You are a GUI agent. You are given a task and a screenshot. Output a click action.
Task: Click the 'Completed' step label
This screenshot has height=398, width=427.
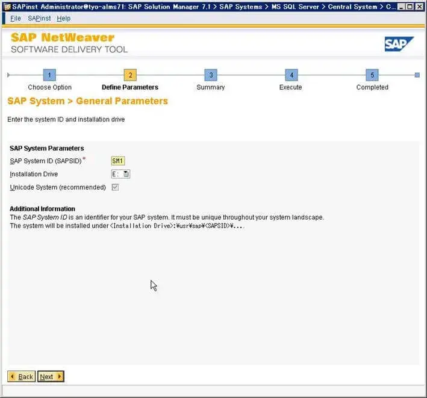click(372, 87)
